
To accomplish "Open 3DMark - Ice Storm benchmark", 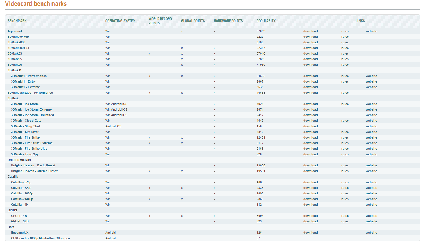I will coord(25,104).
